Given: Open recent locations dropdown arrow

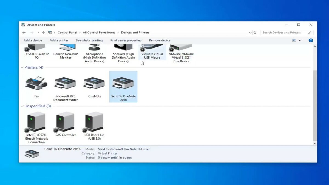Looking at the screenshot, I should click(x=38, y=32).
